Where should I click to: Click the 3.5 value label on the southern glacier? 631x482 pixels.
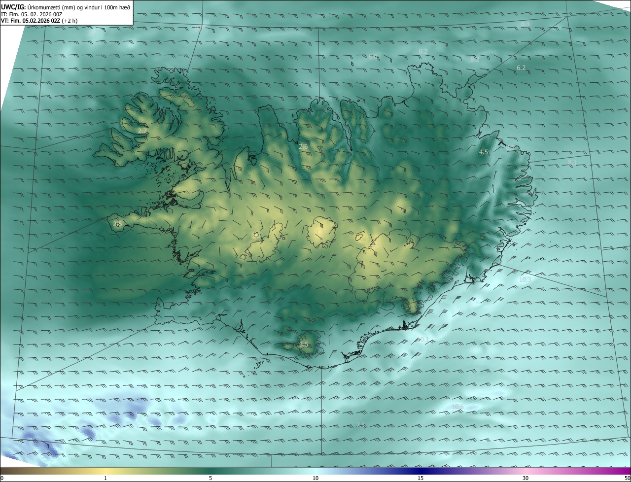click(x=304, y=344)
